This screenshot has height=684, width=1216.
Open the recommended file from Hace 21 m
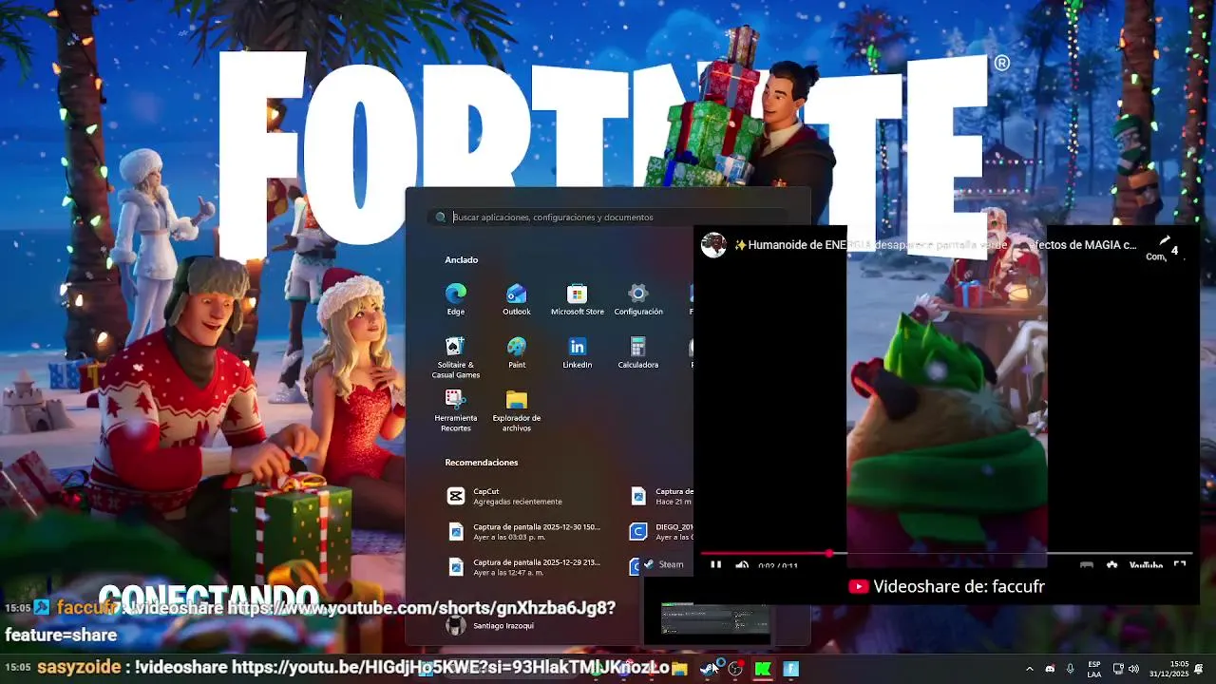coord(661,496)
